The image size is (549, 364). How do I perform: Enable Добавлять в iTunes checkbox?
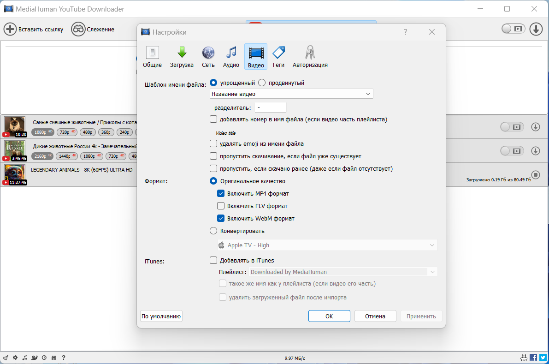213,260
